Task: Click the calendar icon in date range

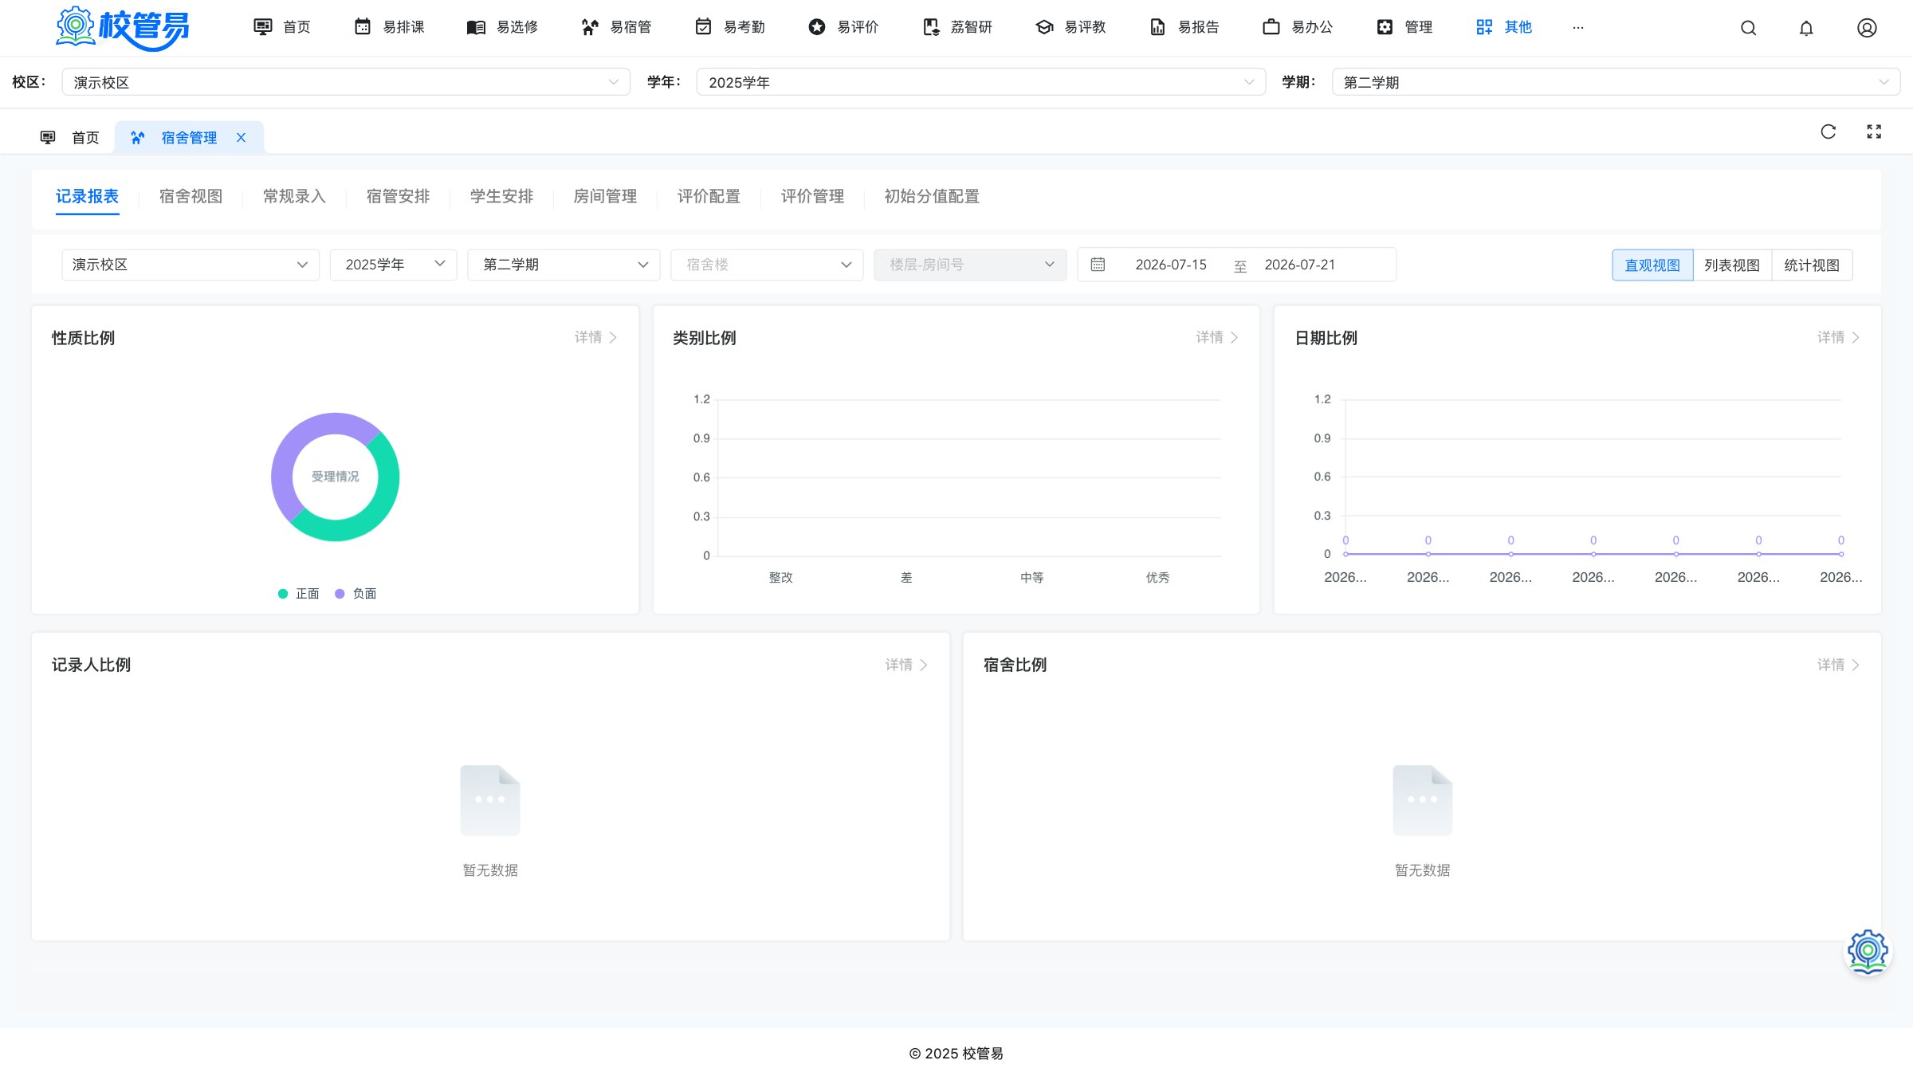Action: [1098, 265]
